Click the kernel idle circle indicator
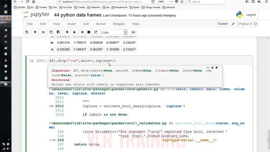This screenshot has height=152, width=270. point(256,24)
